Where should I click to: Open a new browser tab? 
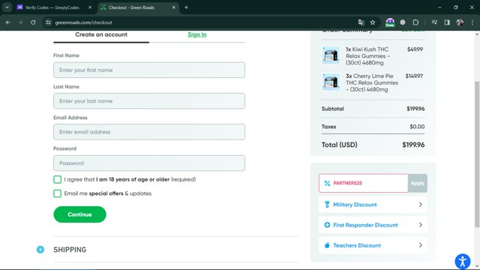[186, 7]
